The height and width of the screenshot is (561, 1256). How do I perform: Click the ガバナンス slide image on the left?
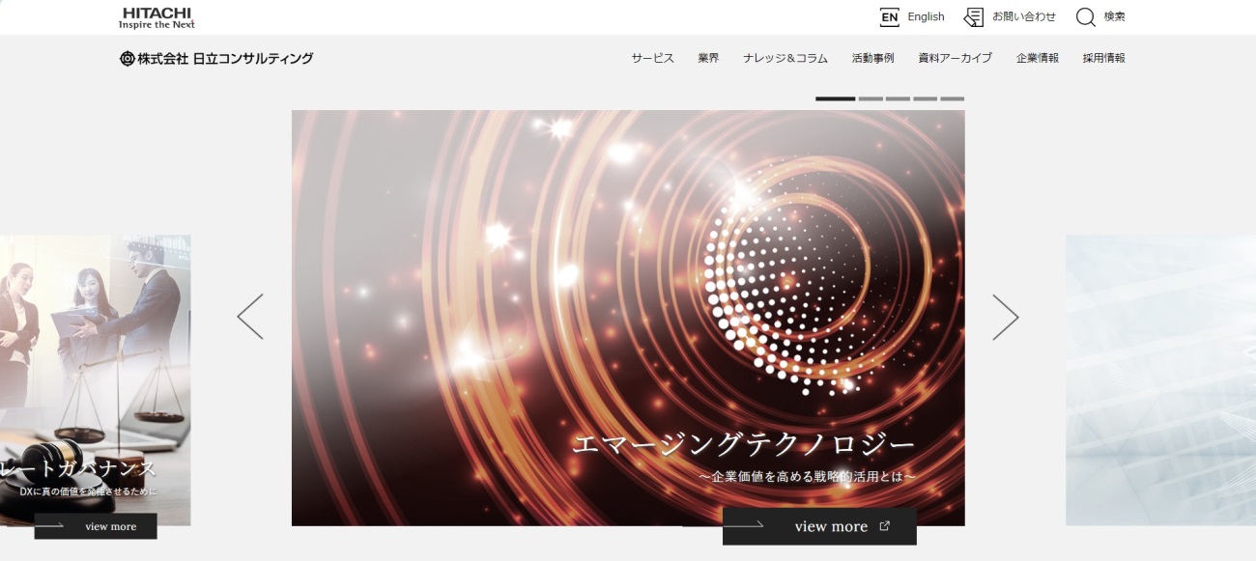pyautogui.click(x=95, y=380)
